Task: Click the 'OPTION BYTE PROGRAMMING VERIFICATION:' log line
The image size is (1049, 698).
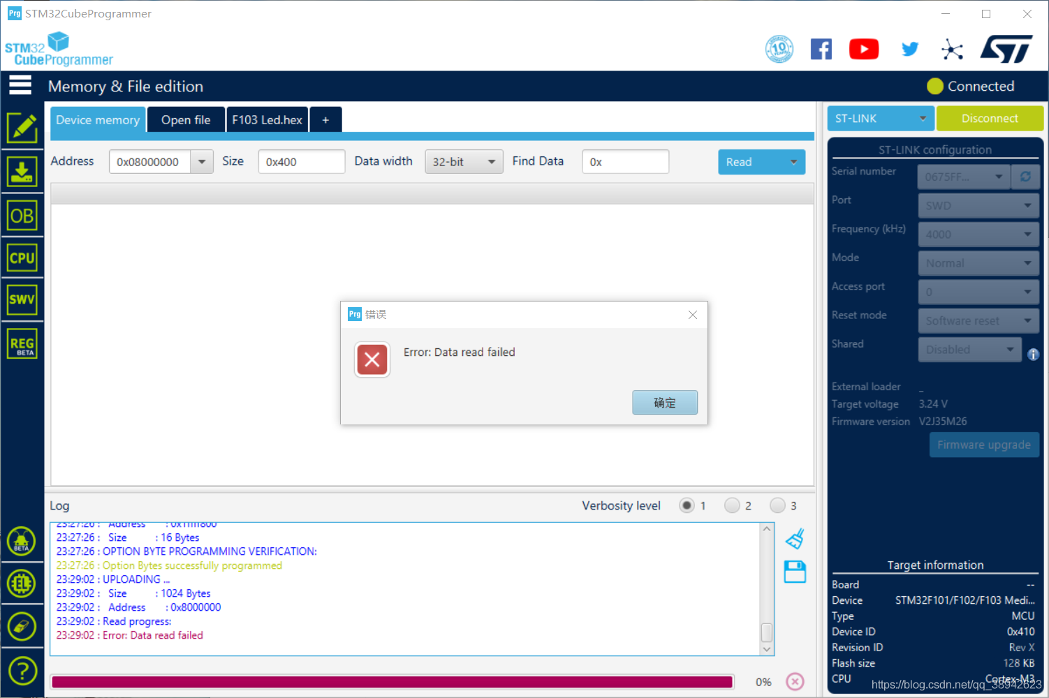Action: coord(186,551)
